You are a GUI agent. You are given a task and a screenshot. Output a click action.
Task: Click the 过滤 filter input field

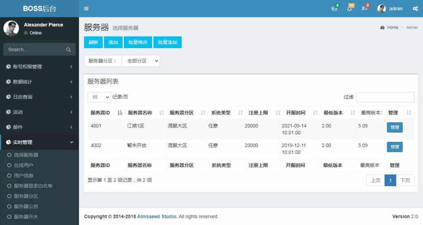pyautogui.click(x=385, y=97)
